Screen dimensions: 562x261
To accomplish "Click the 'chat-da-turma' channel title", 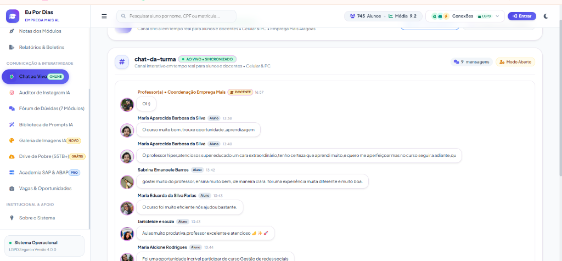I will (x=155, y=59).
